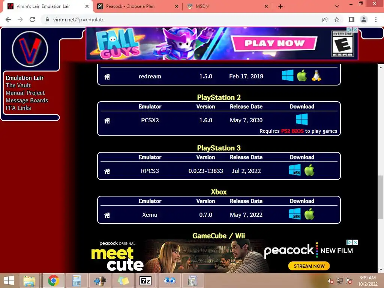The width and height of the screenshot is (384, 288).
Task: Click the RPCS3 version 0.0.23-13833
Action: tap(205, 171)
